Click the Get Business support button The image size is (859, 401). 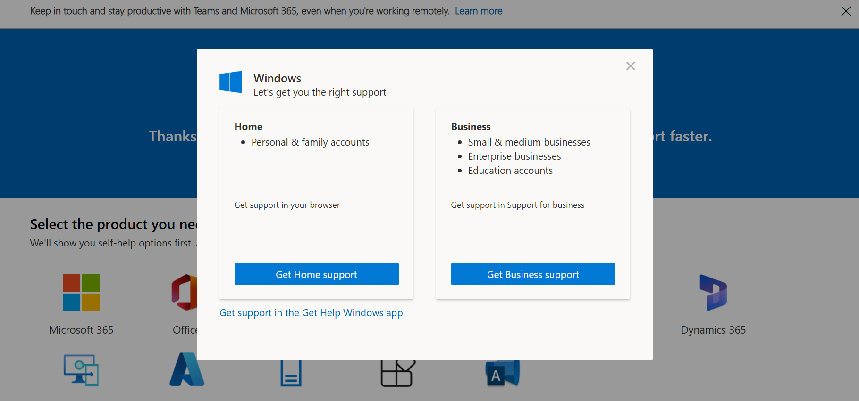click(533, 274)
